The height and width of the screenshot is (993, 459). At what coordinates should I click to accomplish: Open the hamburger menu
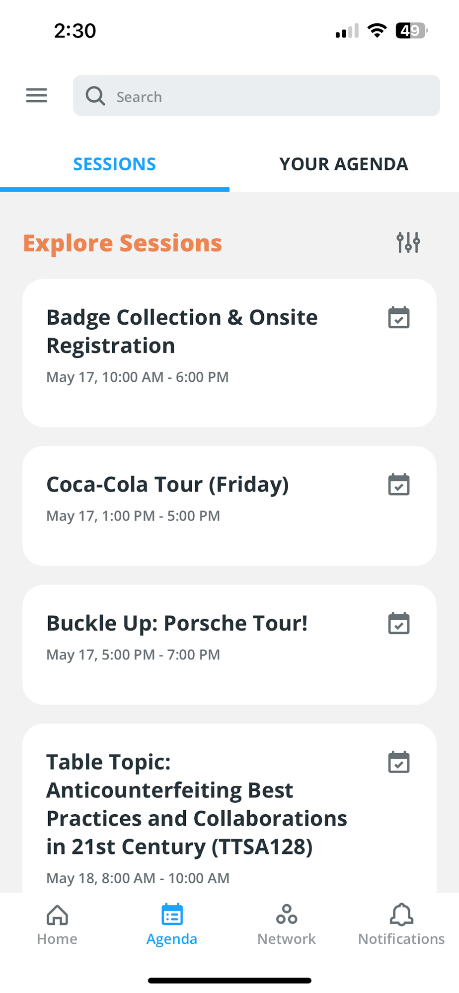click(x=37, y=95)
